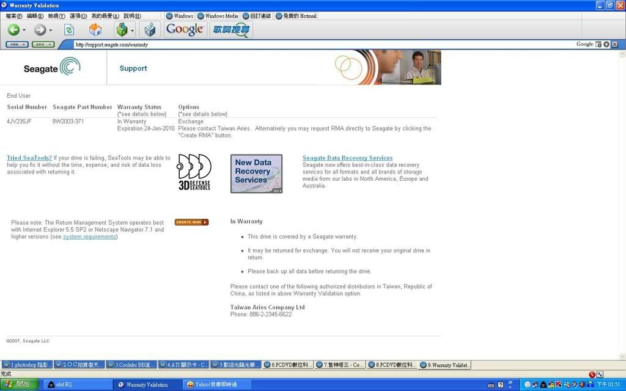This screenshot has height=391, width=626.
Task: Open the 自訂連結 link bar bookmark
Action: point(257,16)
